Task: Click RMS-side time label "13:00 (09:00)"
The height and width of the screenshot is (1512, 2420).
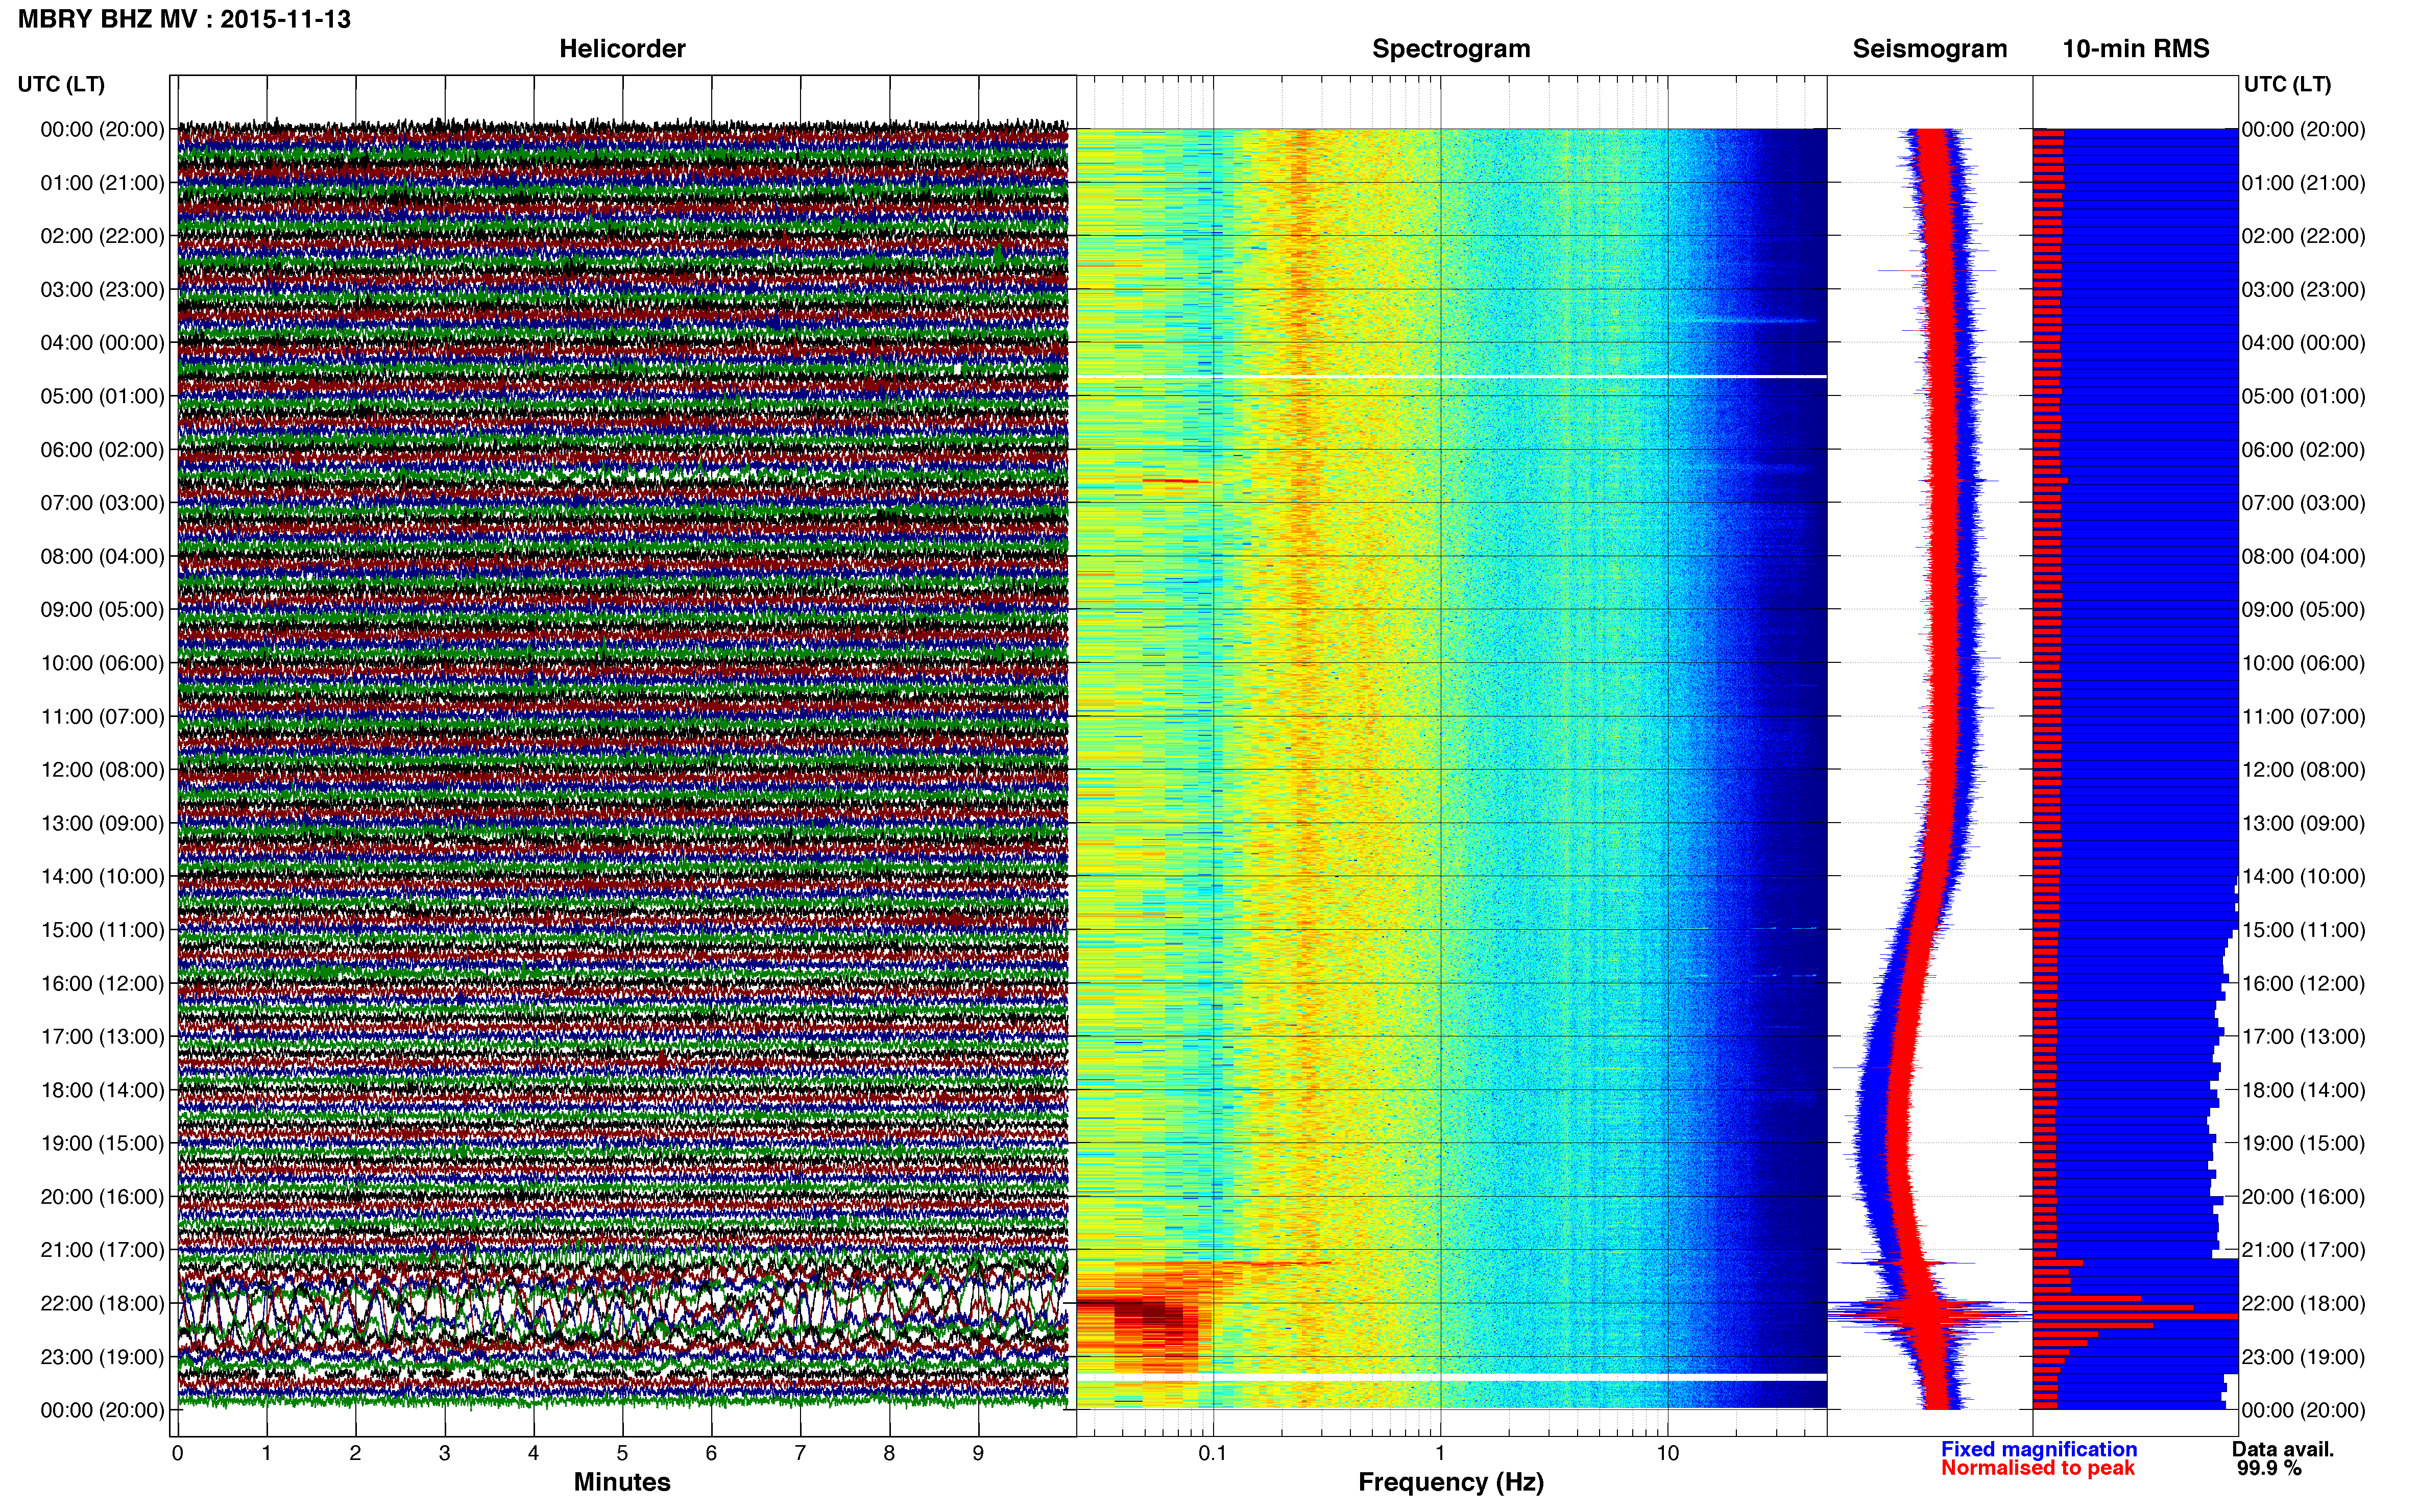Action: click(2304, 823)
